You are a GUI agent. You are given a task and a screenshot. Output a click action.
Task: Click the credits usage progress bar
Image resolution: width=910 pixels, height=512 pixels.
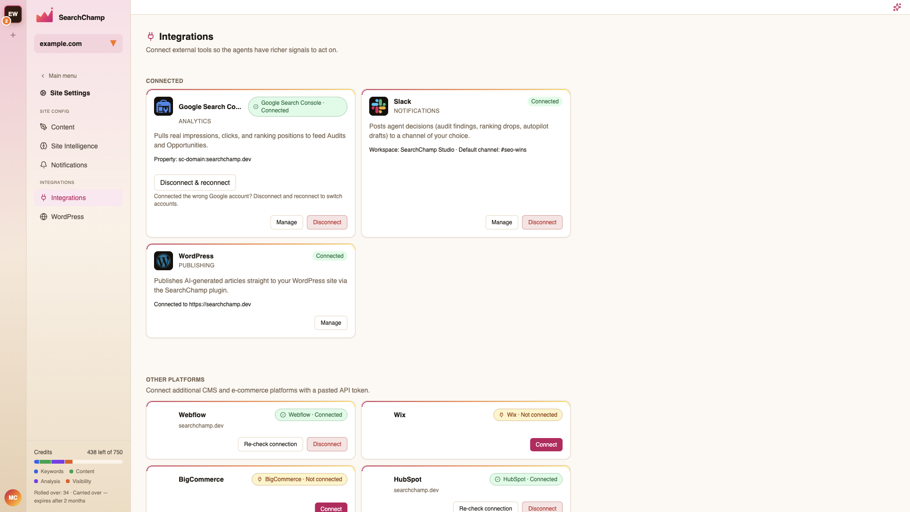78,462
